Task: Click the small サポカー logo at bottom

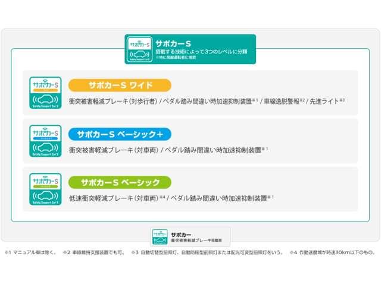Action: pyautogui.click(x=160, y=236)
